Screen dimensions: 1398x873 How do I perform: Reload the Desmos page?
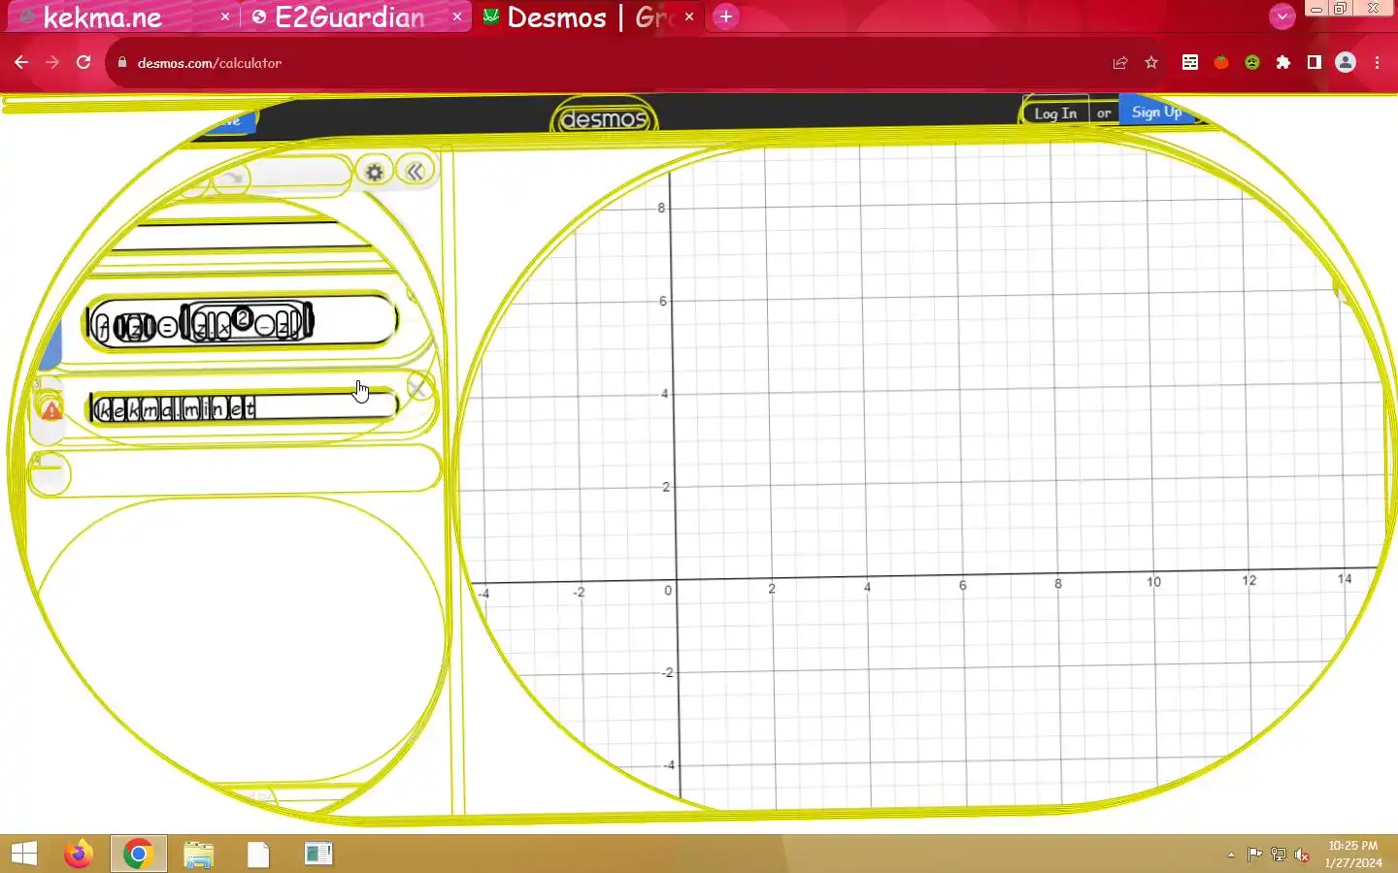83,62
